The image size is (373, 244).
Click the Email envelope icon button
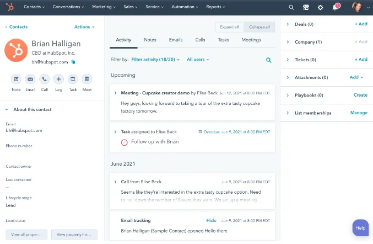point(30,79)
